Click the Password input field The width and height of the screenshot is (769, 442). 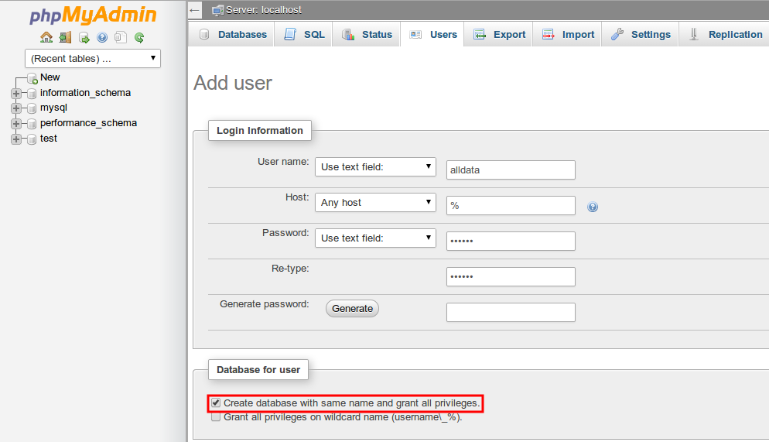pyautogui.click(x=511, y=241)
